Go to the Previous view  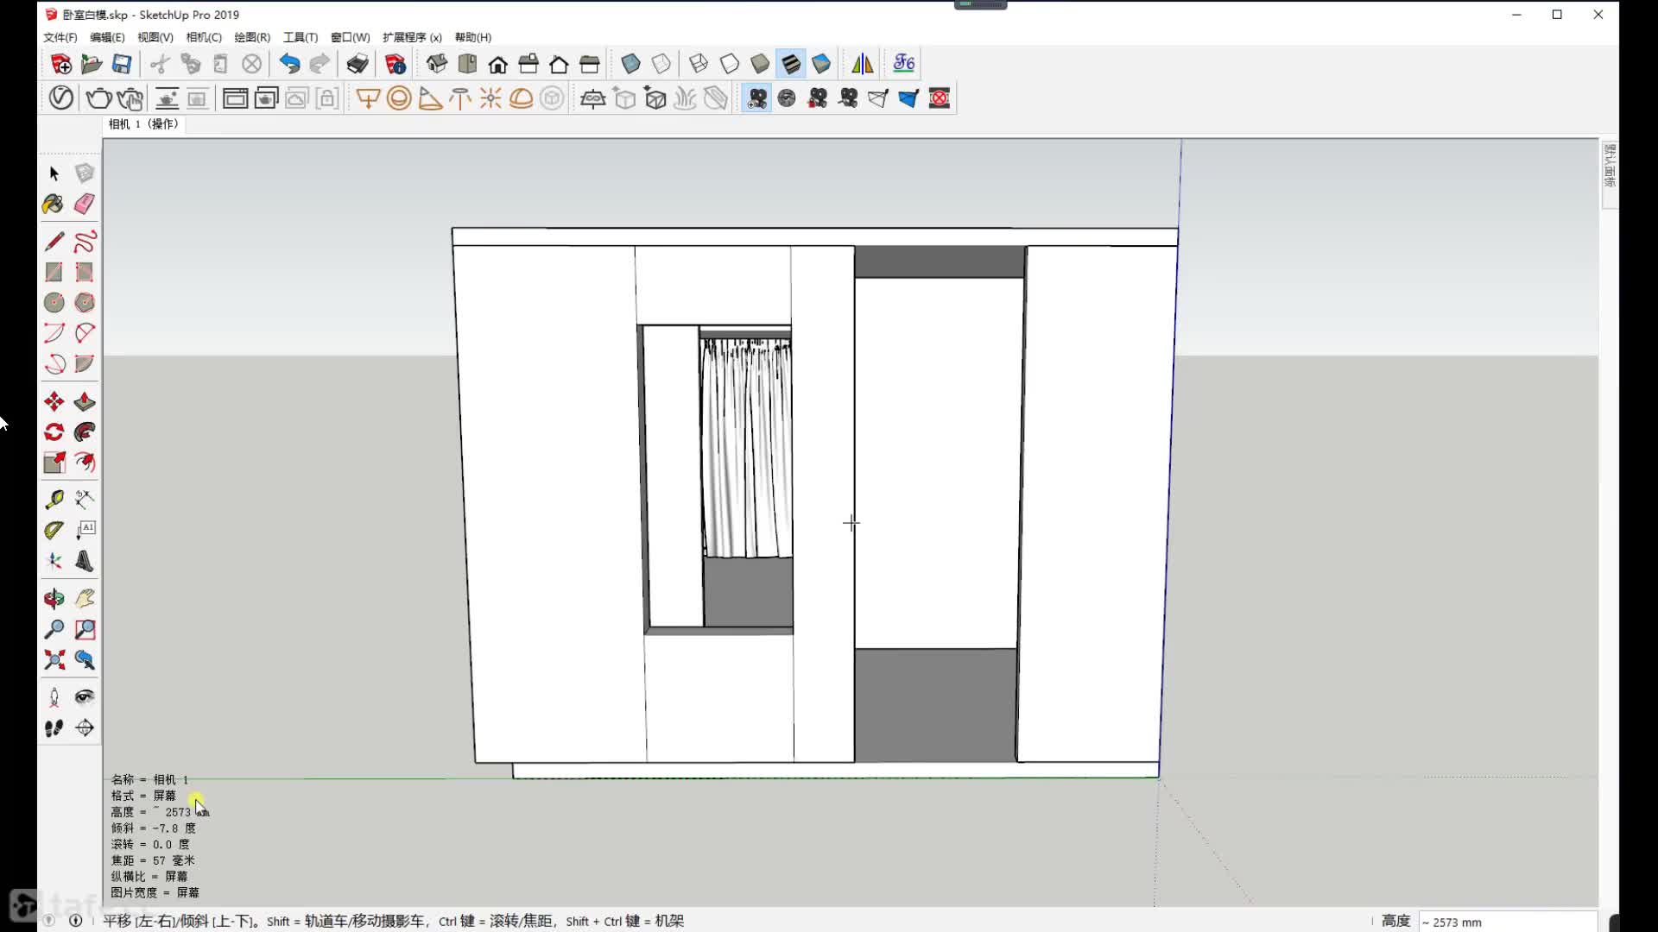85,660
